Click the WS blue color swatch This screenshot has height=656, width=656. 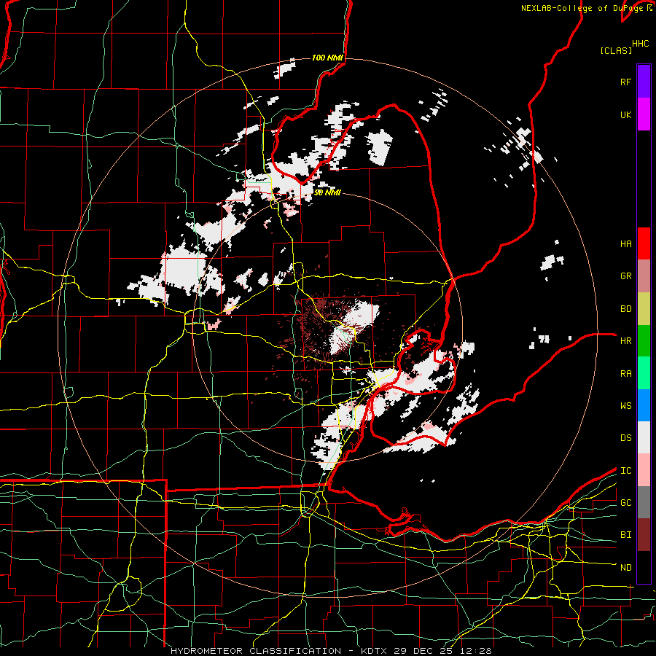point(644,405)
